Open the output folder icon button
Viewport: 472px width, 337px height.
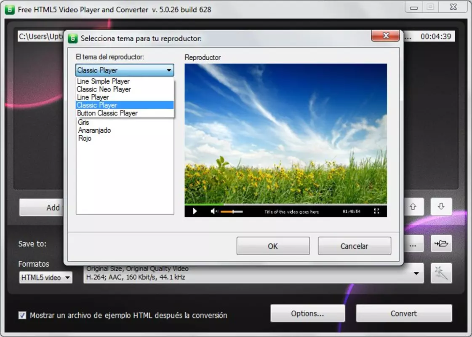[x=441, y=243]
